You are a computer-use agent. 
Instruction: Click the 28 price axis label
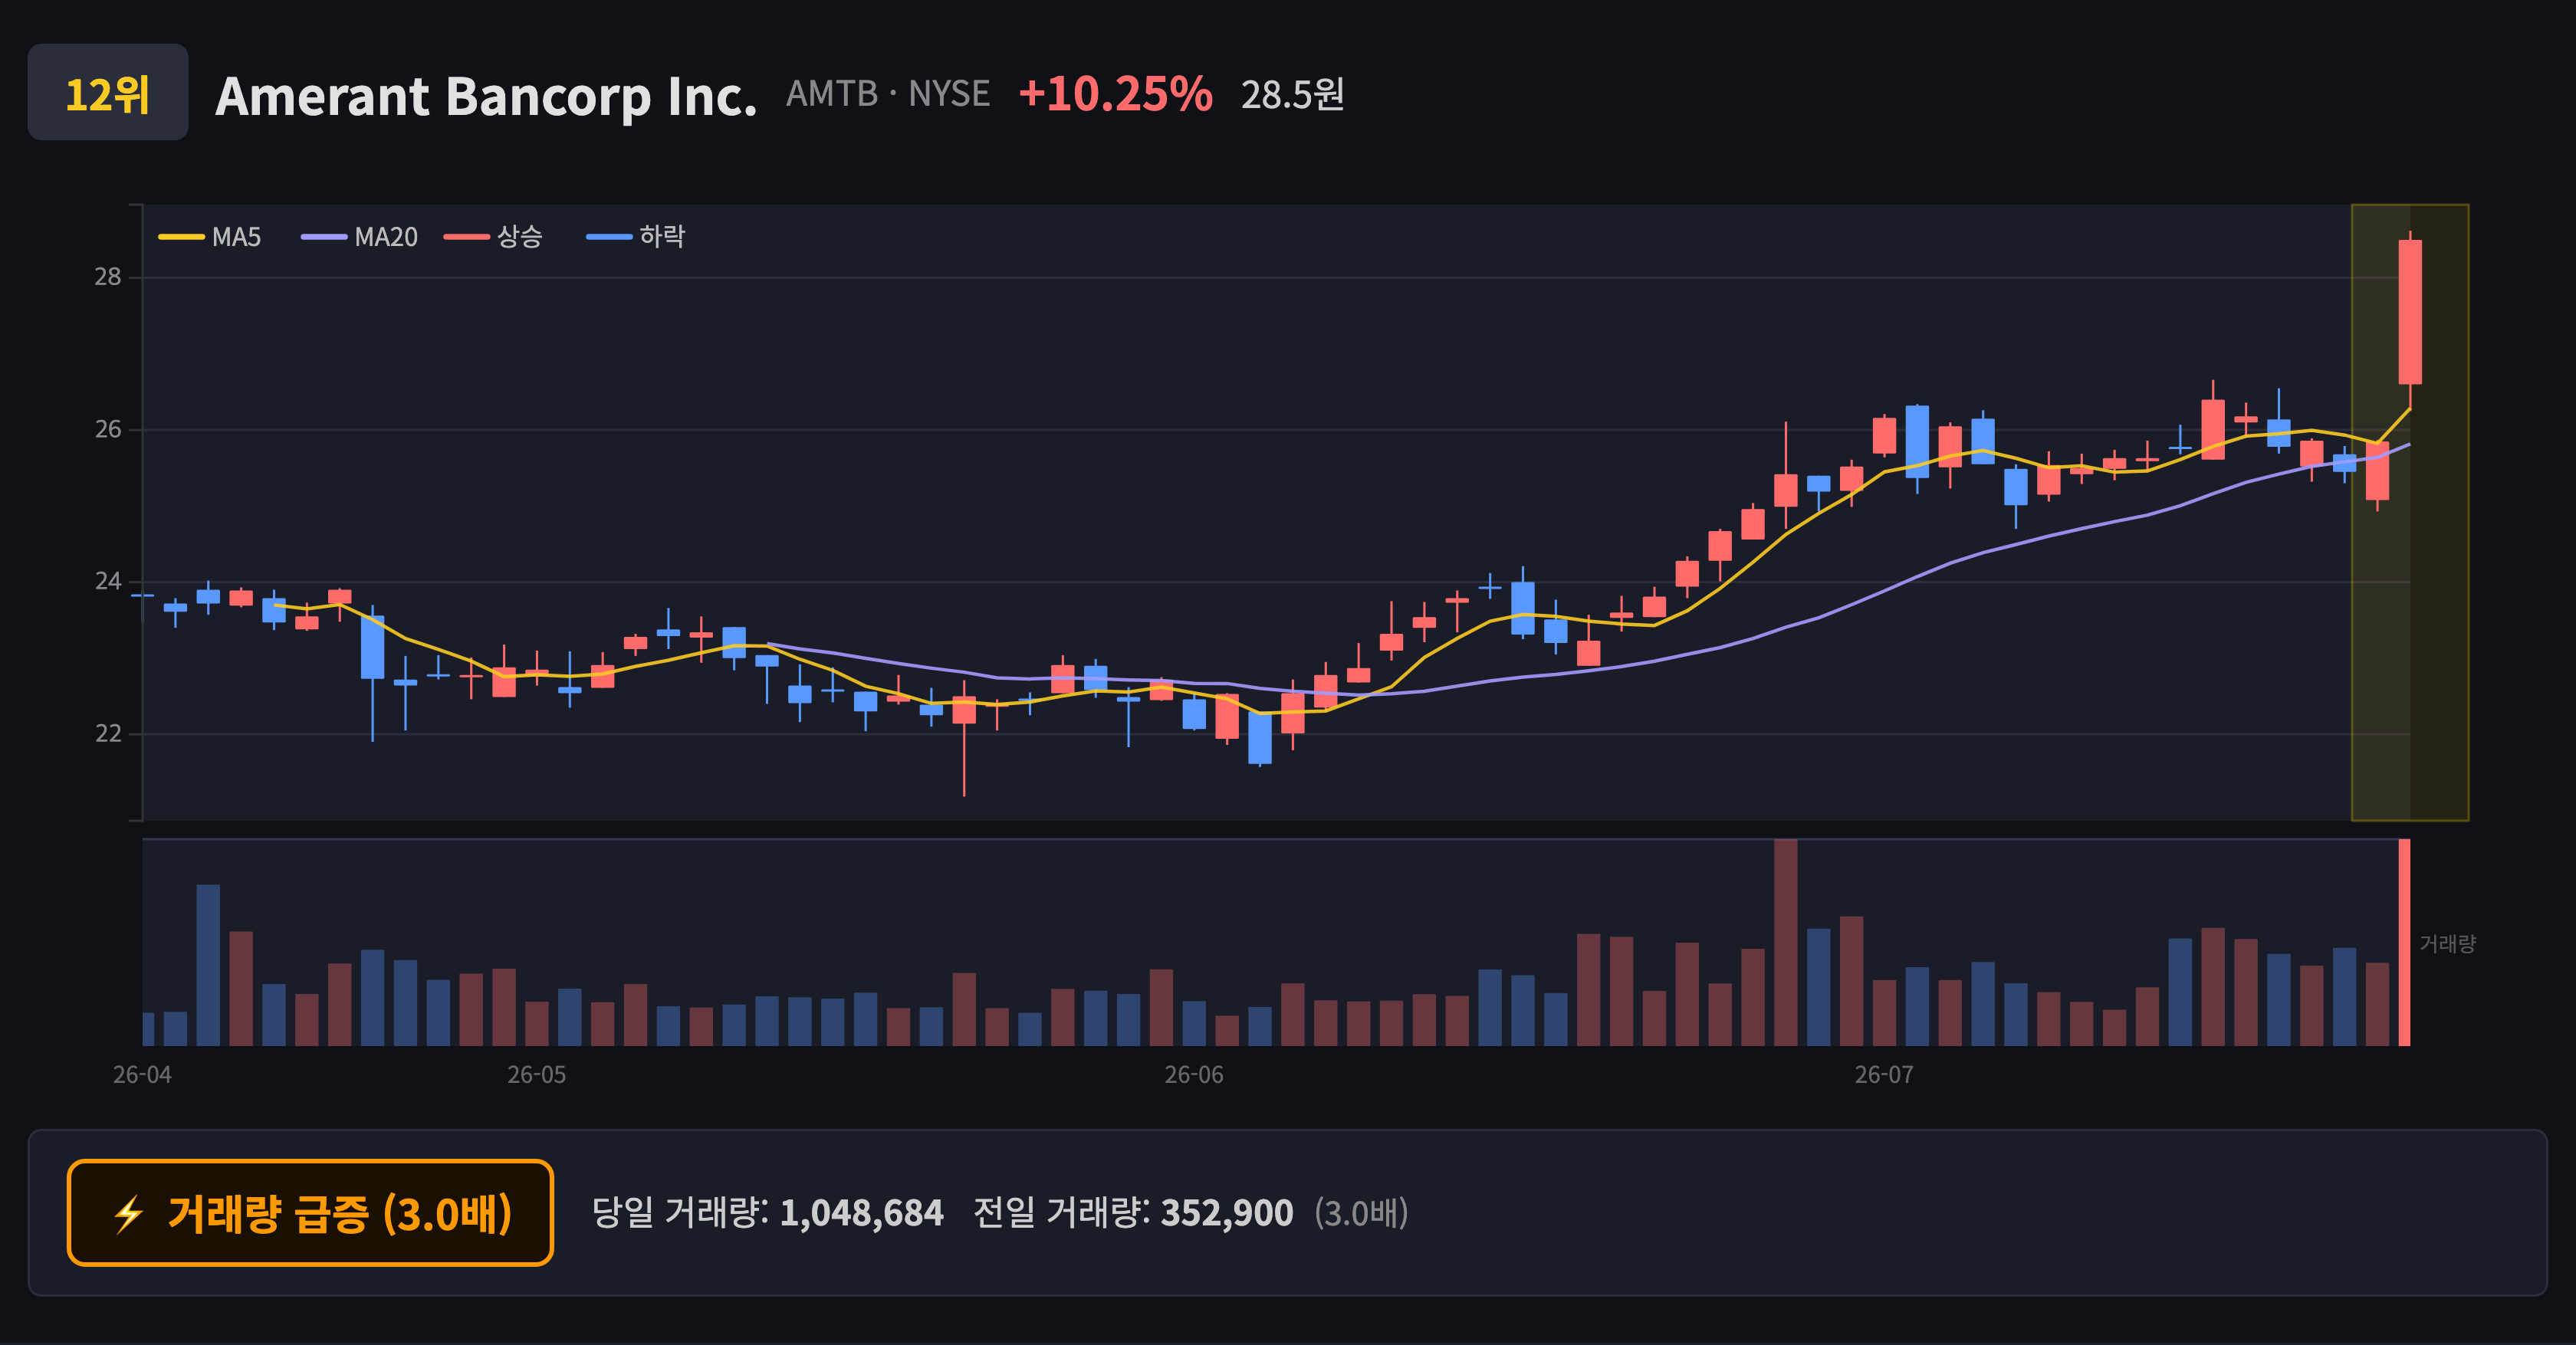tap(108, 277)
